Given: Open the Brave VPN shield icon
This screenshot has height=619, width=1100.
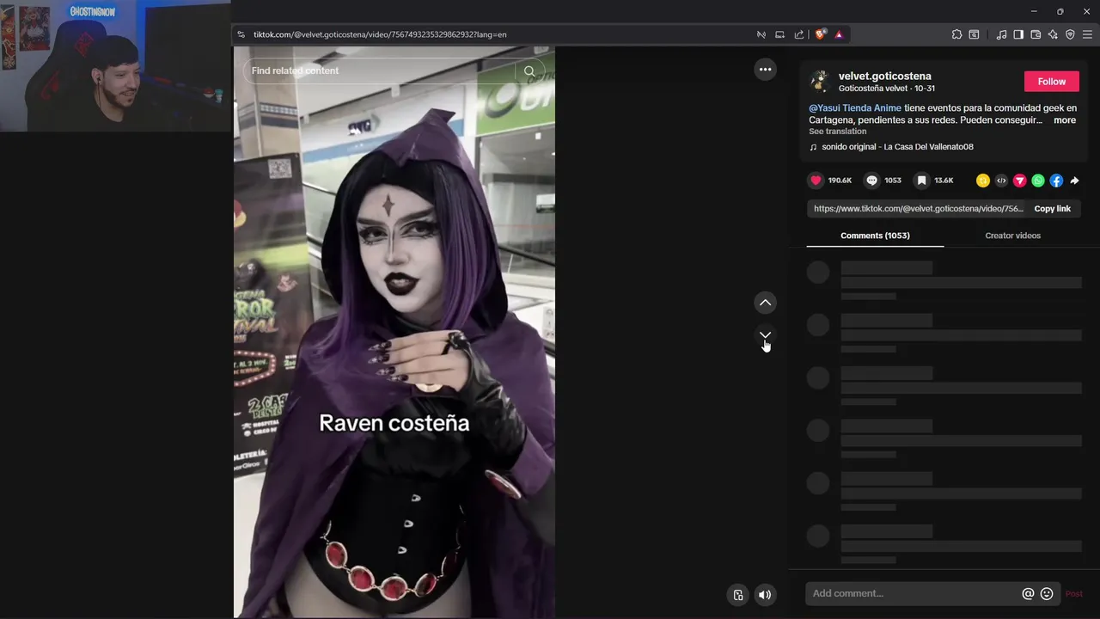Looking at the screenshot, I should 1070,34.
